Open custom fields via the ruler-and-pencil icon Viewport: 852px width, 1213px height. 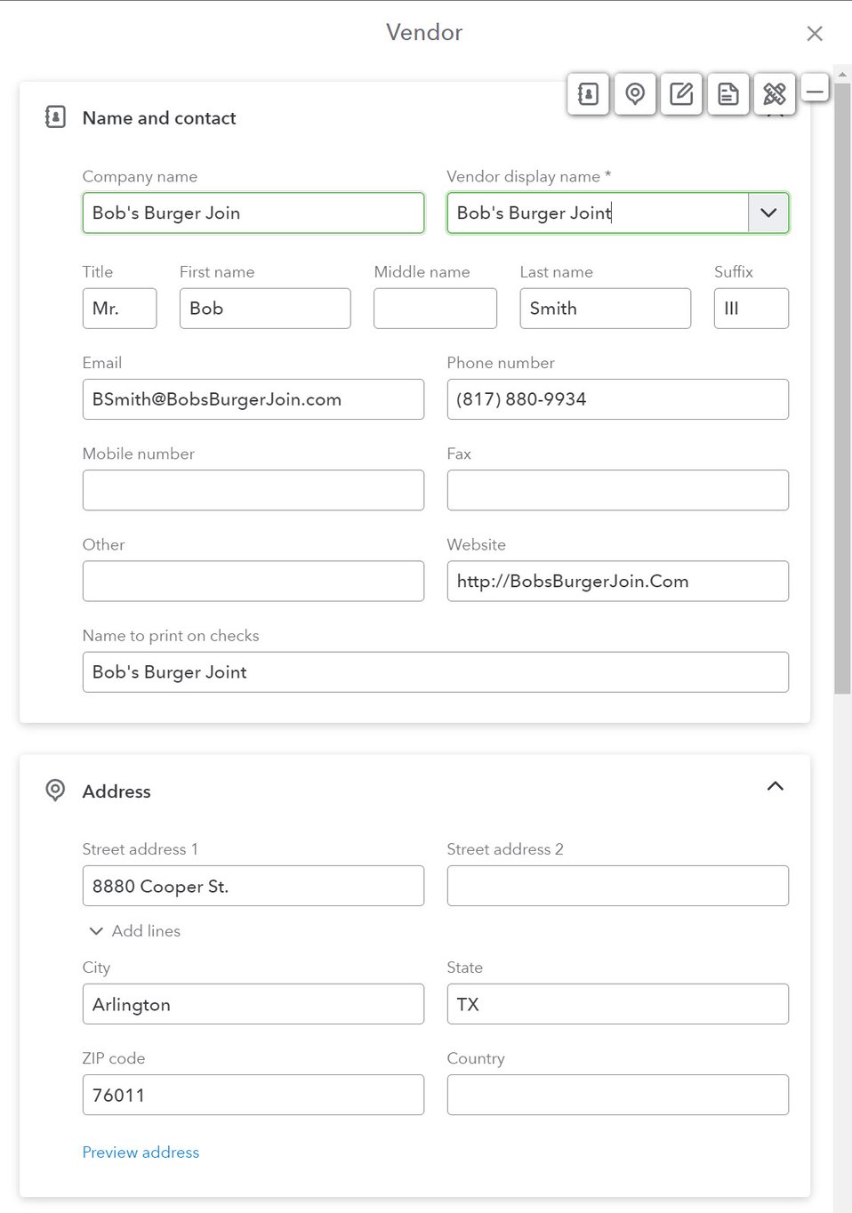774,93
